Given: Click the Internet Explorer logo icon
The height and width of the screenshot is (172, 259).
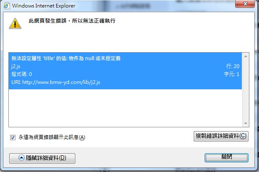Looking at the screenshot, I should 6,6.
